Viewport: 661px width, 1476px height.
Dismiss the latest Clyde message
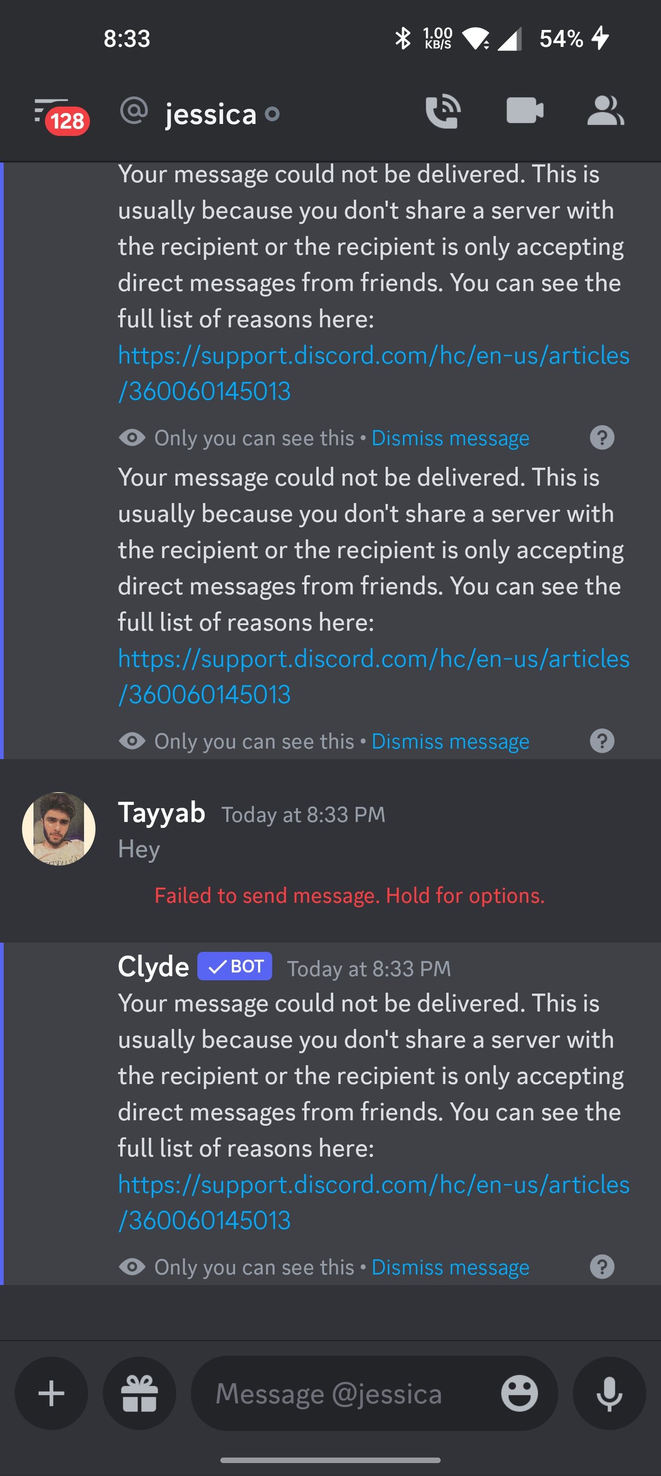[x=450, y=1266]
